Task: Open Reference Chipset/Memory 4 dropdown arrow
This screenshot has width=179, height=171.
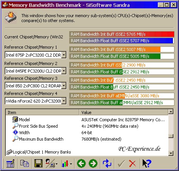Action: (x=64, y=101)
